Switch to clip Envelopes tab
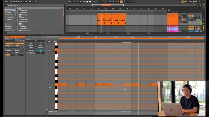The height and width of the screenshot is (117, 209). pyautogui.click(x=36, y=37)
